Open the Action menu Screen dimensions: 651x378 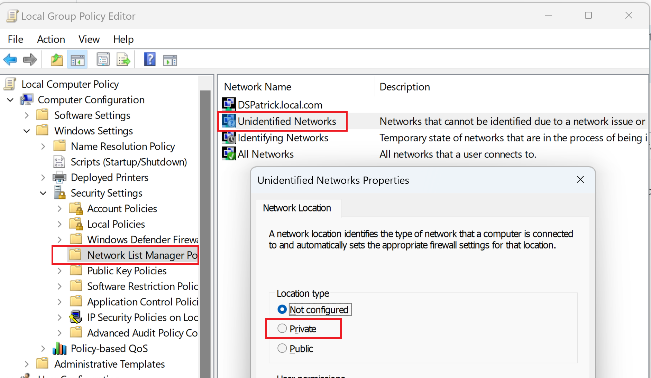51,39
